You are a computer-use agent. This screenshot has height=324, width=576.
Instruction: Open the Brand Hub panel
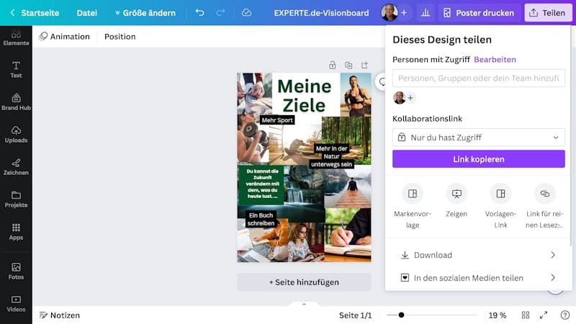point(16,102)
